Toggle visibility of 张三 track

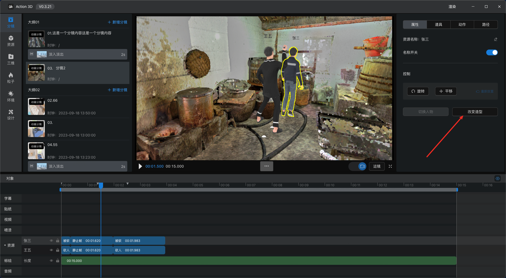(x=51, y=241)
